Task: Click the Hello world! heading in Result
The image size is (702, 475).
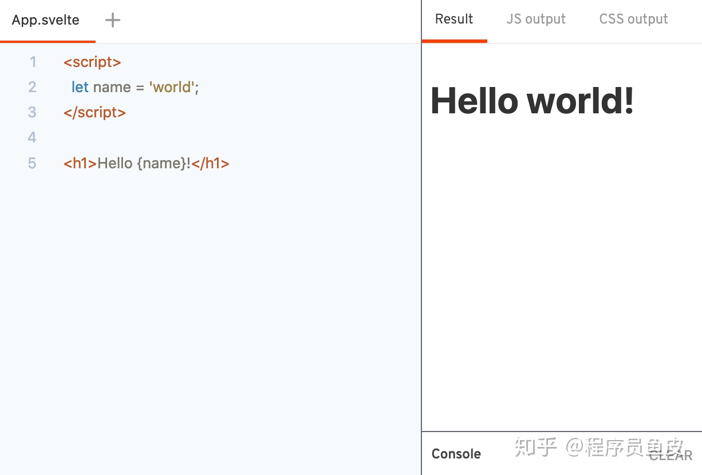Action: coord(533,101)
